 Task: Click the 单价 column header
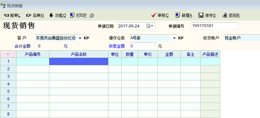tap(148, 54)
